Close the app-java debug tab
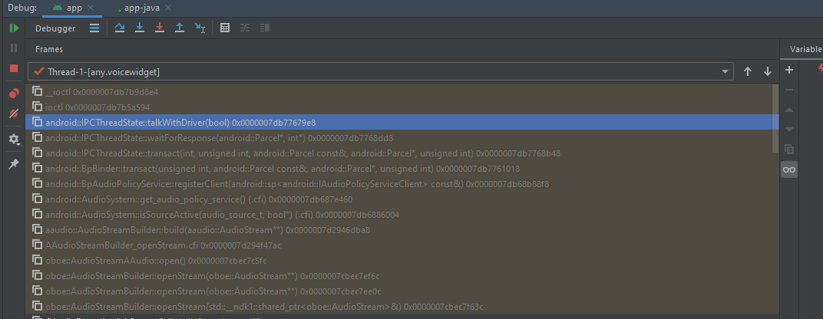 click(x=168, y=8)
